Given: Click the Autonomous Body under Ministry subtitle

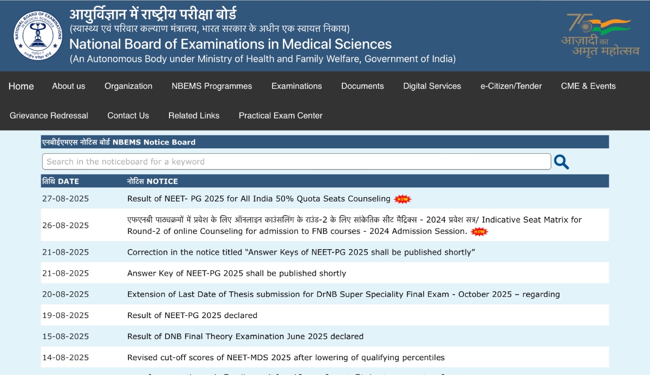Looking at the screenshot, I should tap(263, 59).
